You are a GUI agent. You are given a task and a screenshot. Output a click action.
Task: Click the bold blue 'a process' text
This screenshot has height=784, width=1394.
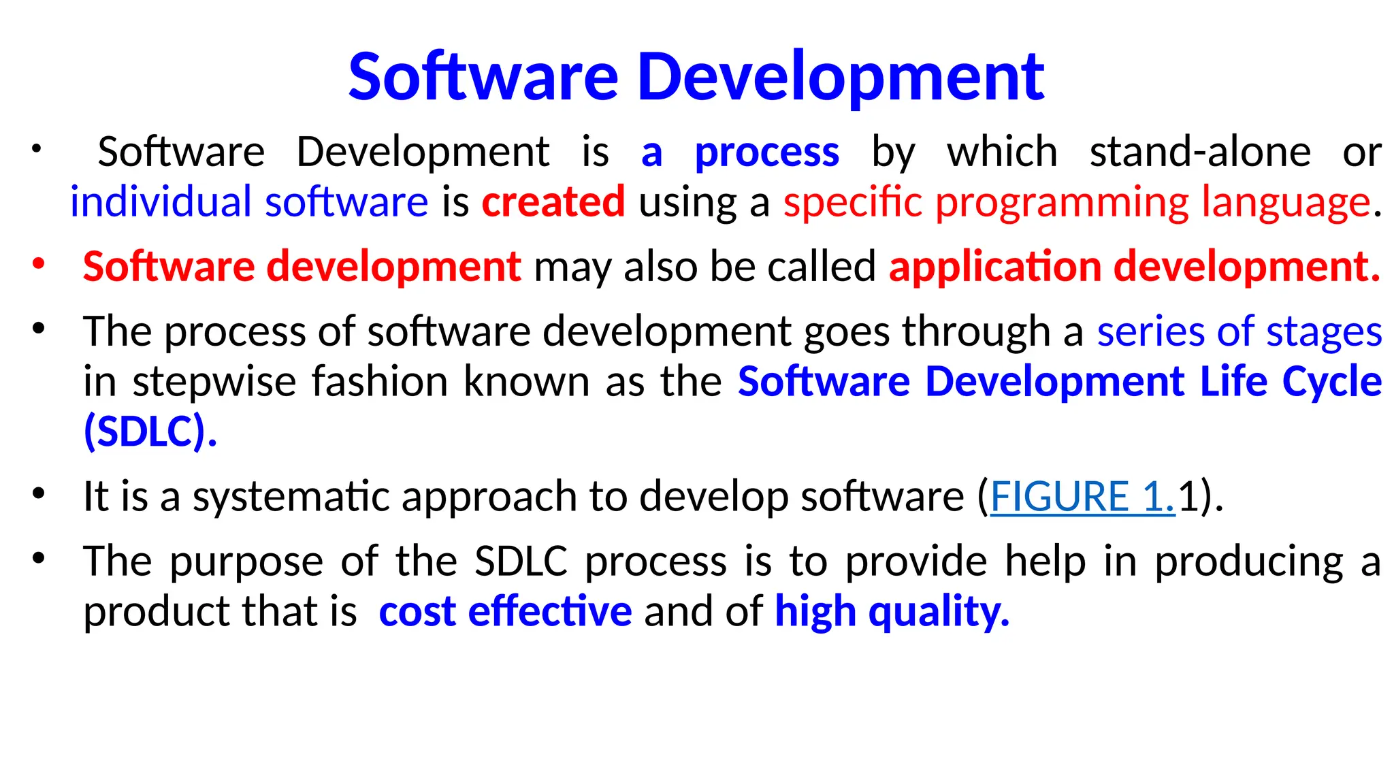click(x=740, y=152)
